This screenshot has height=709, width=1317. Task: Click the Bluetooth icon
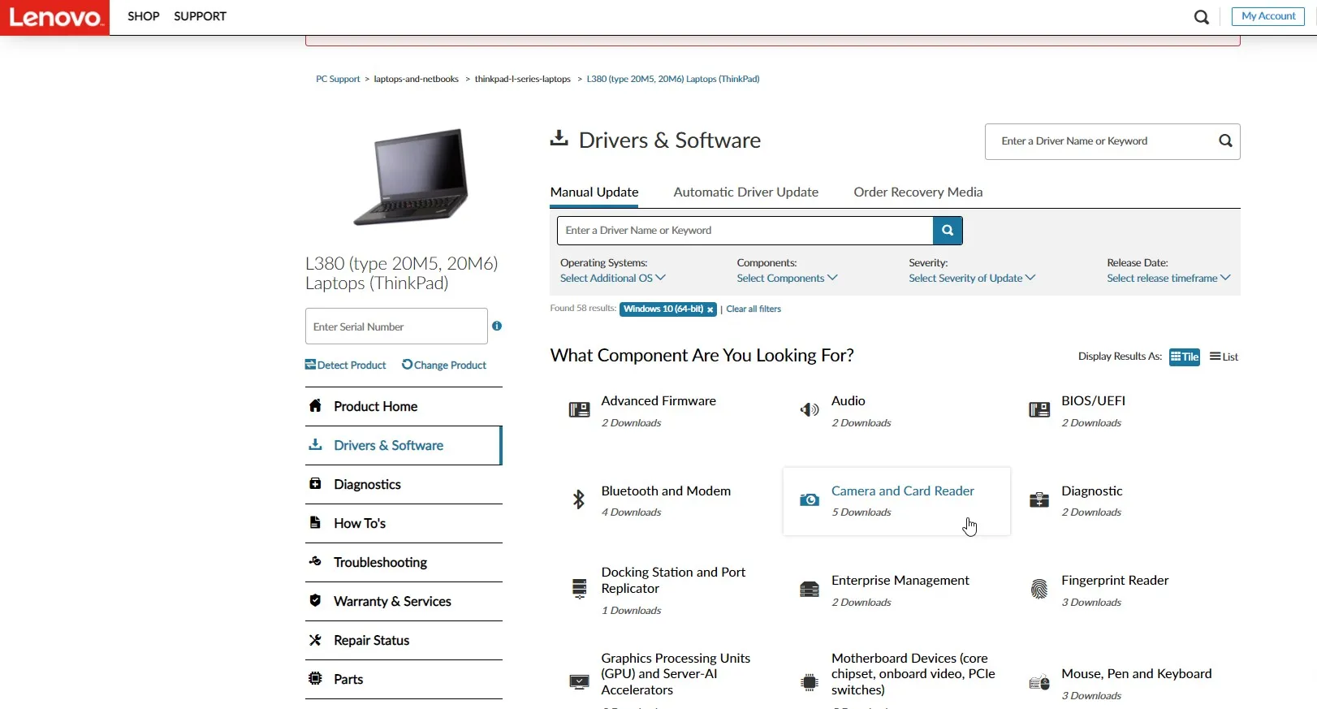[579, 499]
